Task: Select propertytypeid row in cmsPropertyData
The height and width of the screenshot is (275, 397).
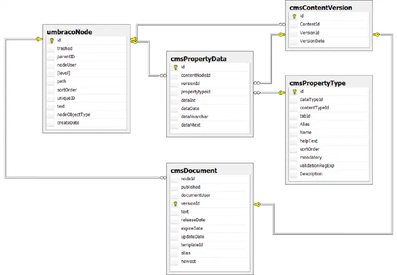Action: (210, 92)
